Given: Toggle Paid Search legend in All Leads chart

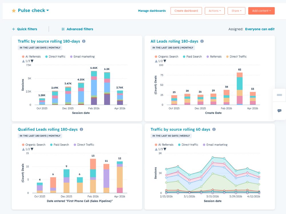Looking at the screenshot, I should click(192, 56).
